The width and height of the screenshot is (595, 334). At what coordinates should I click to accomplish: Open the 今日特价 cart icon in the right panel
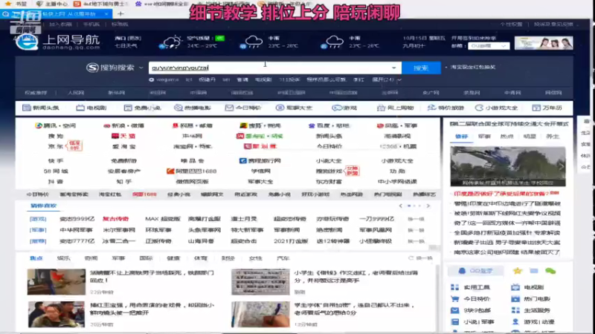pos(455,299)
